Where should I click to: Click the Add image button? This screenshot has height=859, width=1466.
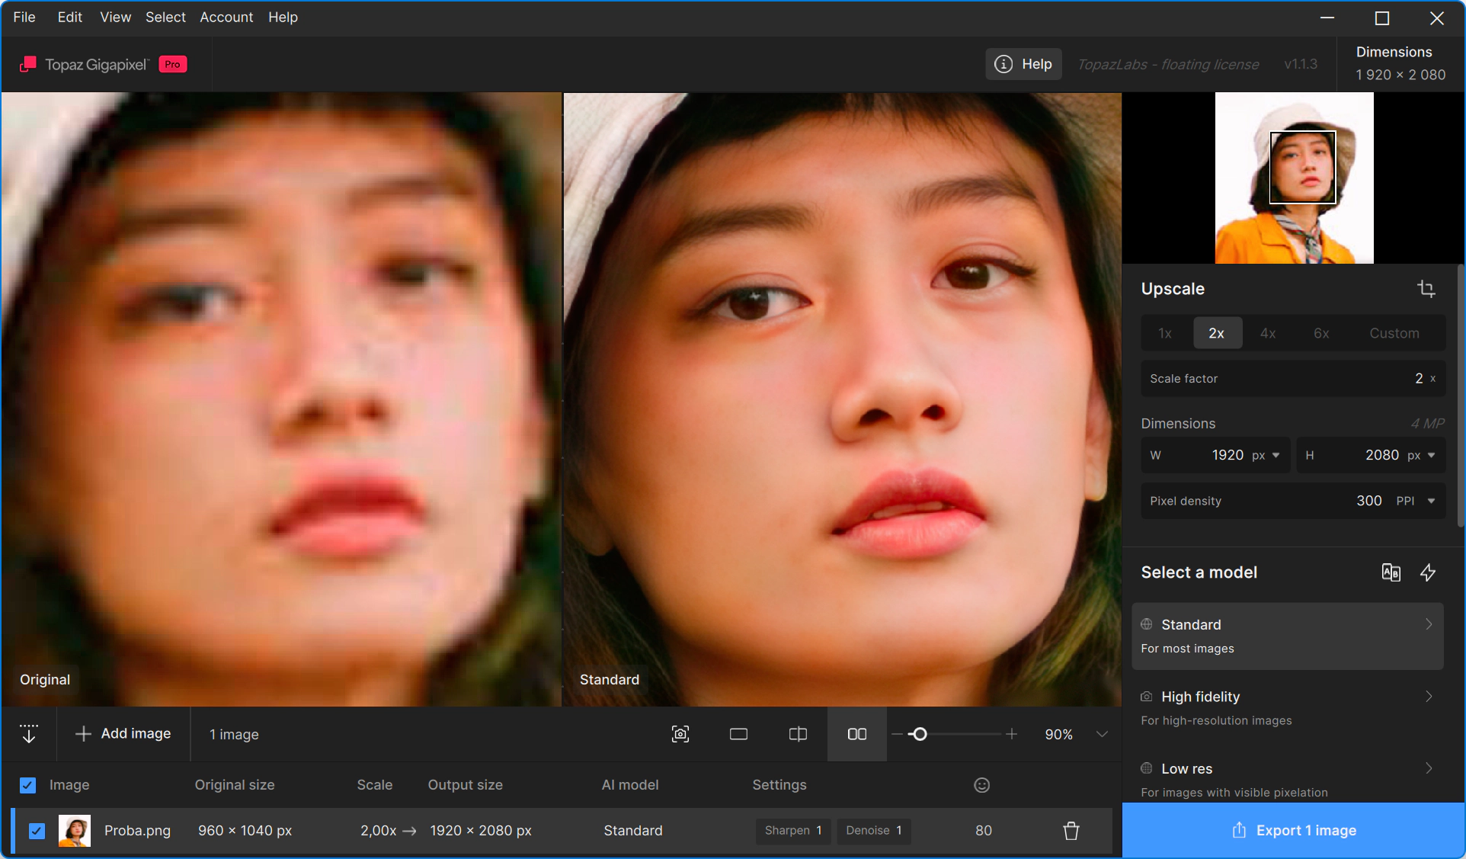point(123,734)
